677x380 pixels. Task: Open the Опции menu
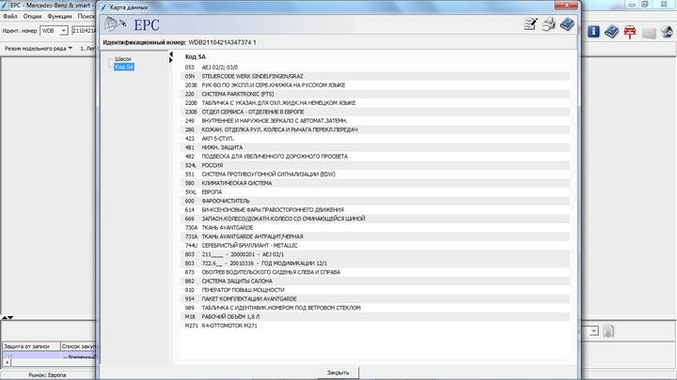pyautogui.click(x=32, y=16)
